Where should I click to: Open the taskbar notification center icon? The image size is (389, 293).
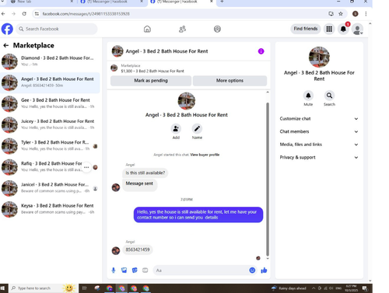(365, 288)
